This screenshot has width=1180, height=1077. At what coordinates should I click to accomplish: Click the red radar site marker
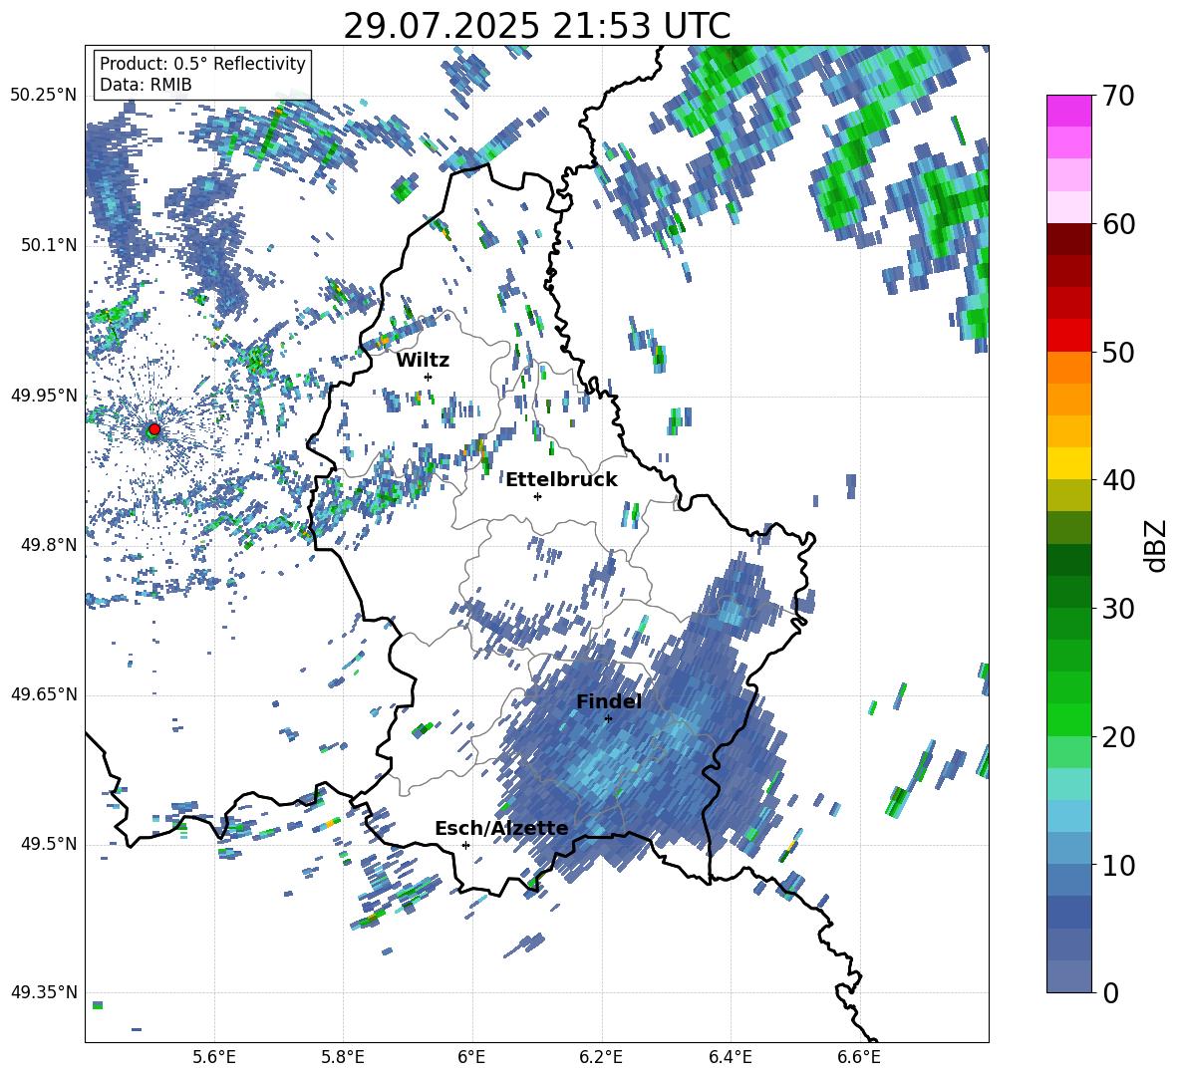point(154,429)
